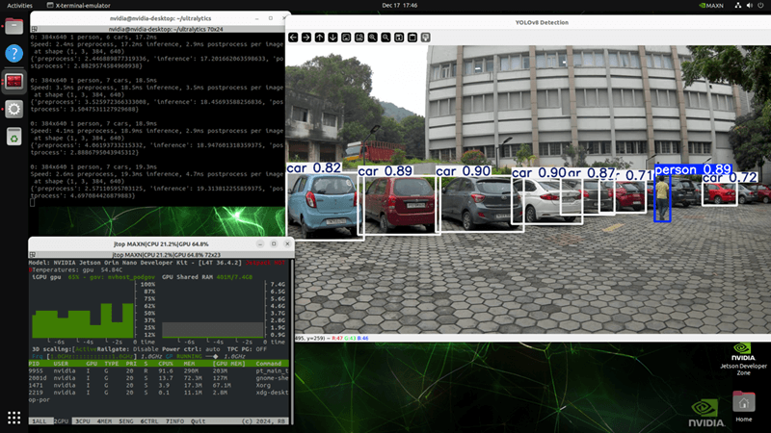The image size is (771, 433).
Task: Switch to the 3CPU tab in jtop
Action: click(83, 421)
